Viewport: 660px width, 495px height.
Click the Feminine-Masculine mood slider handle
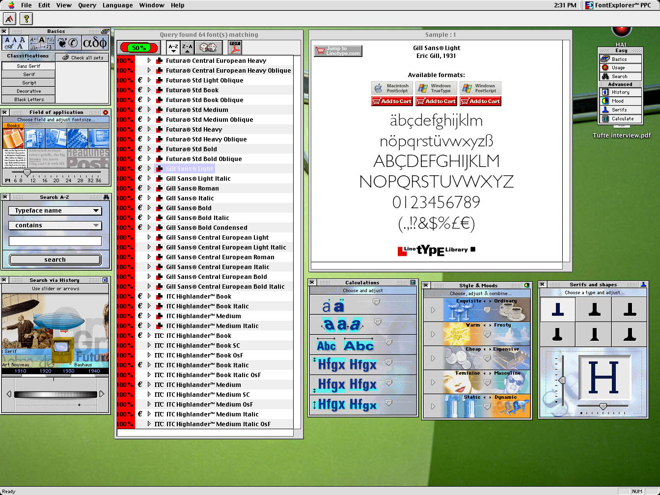coord(487,383)
